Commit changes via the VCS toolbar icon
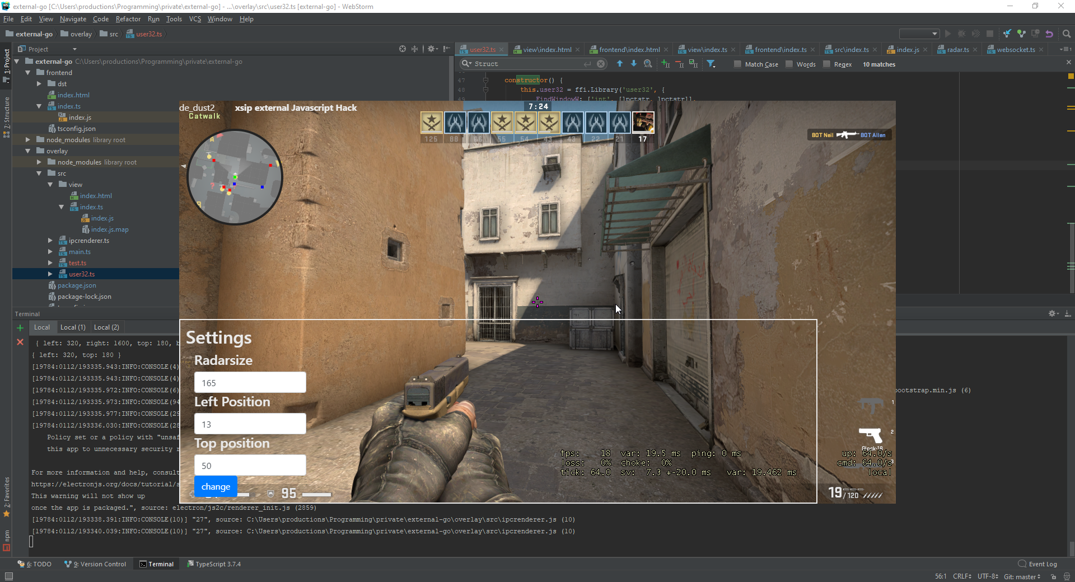Screen dimensions: 1075x582 click(1021, 34)
